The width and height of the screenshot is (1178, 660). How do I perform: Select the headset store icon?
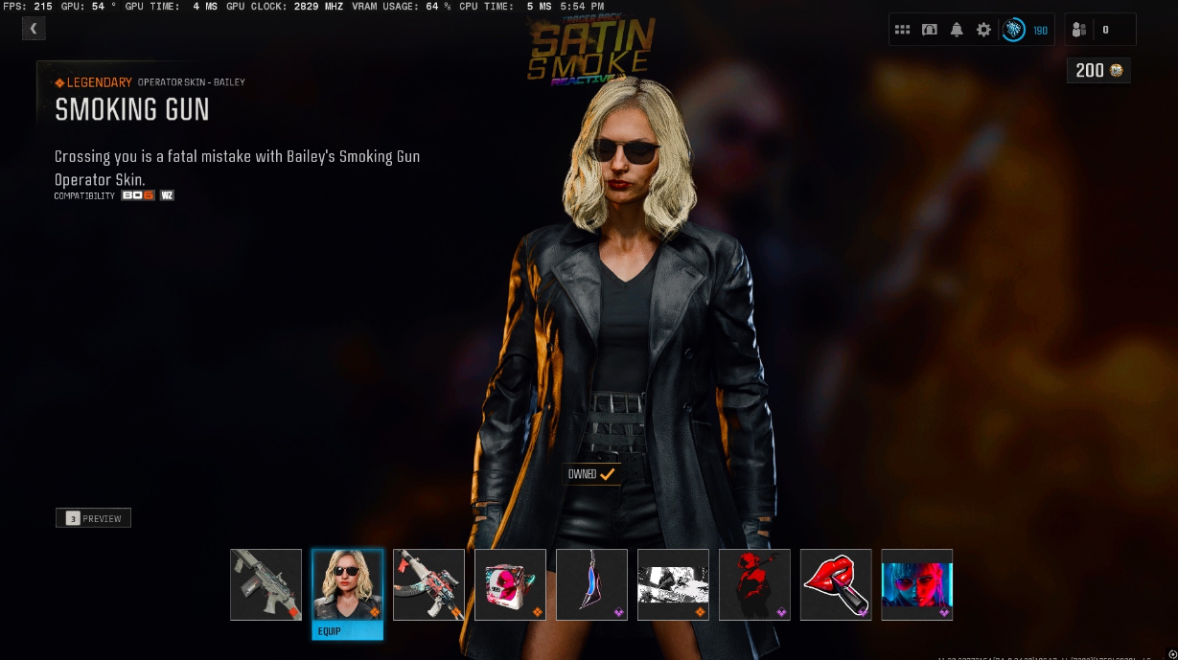(929, 29)
